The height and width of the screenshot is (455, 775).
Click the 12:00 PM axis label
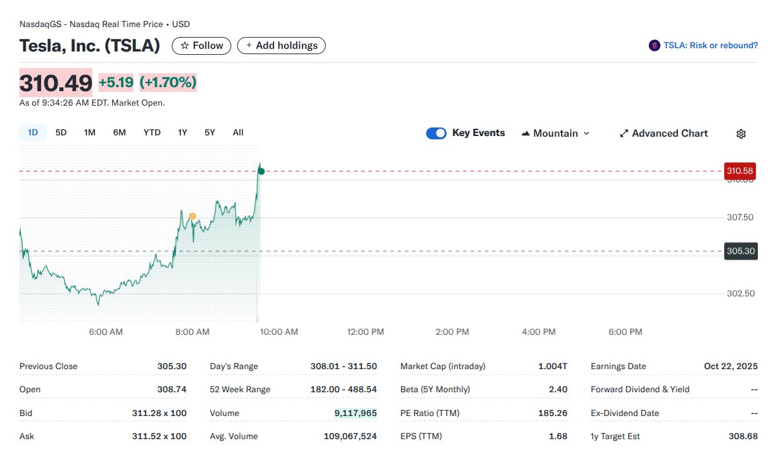pyautogui.click(x=365, y=332)
